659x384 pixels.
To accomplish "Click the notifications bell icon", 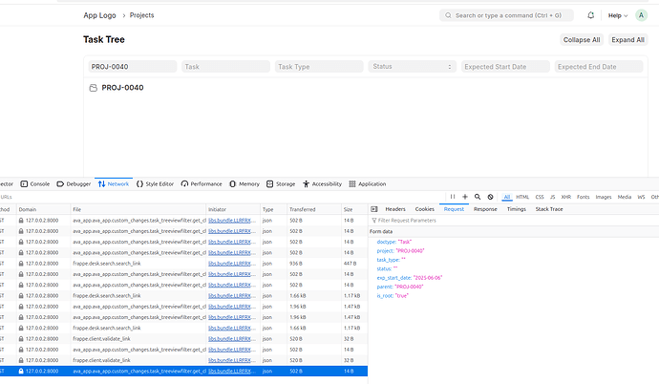I will click(x=591, y=15).
